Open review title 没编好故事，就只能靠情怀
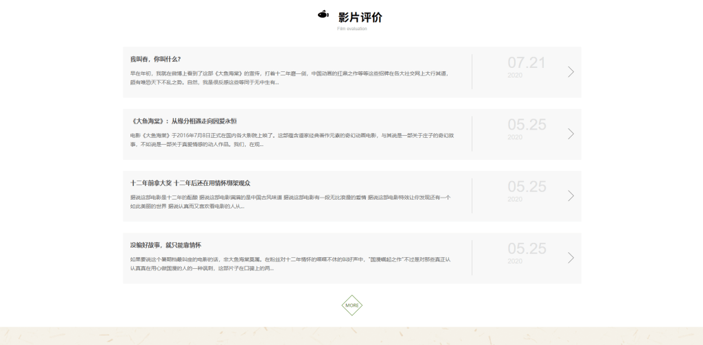The image size is (703, 345). pos(166,245)
